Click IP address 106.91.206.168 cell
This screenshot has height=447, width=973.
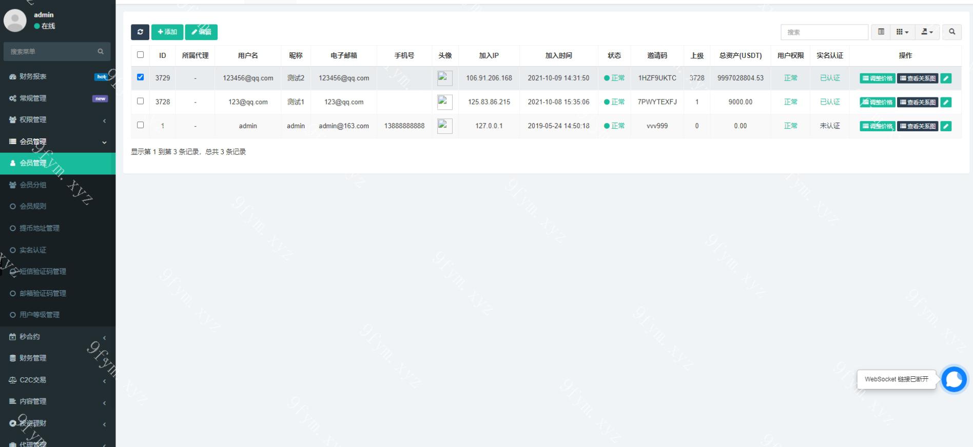[489, 78]
